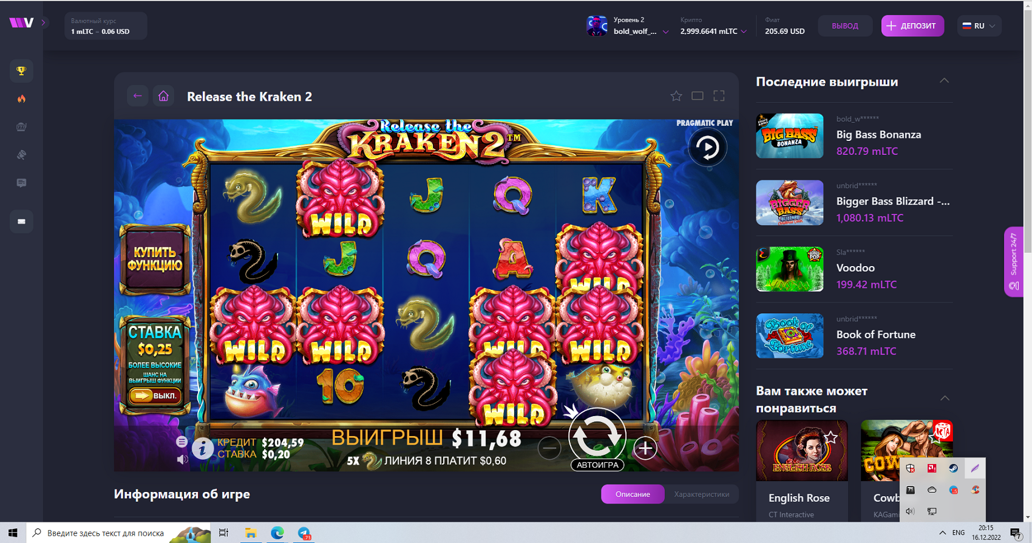Open the Windows Start menu
This screenshot has height=543, width=1032.
(13, 533)
